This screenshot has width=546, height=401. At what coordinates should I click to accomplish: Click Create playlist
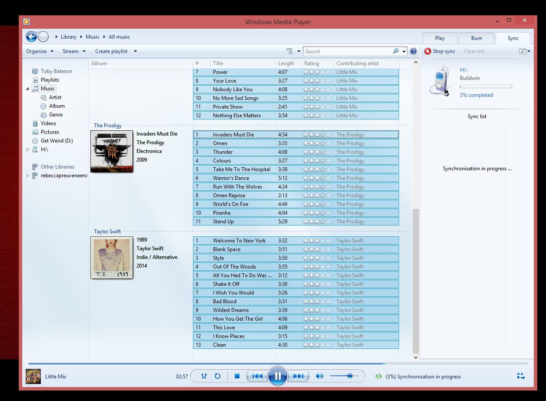click(111, 51)
